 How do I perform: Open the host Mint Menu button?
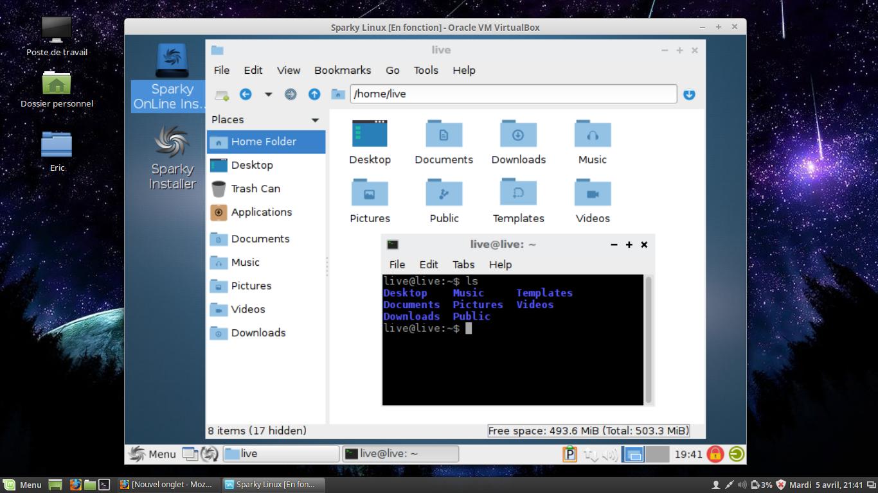pyautogui.click(x=22, y=485)
